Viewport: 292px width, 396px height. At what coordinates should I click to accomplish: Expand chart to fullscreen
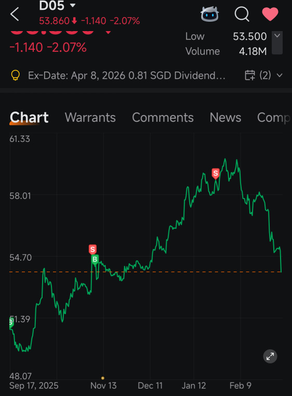point(270,357)
